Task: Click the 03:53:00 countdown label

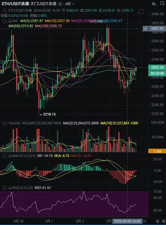Action: point(157,73)
